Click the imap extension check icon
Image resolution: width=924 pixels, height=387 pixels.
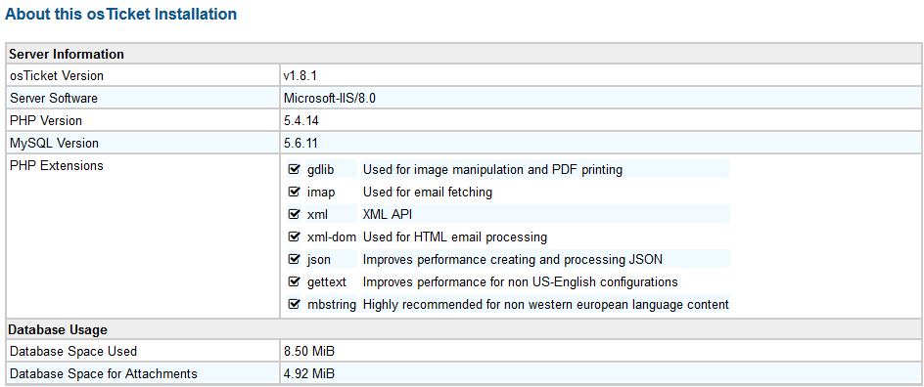[294, 193]
